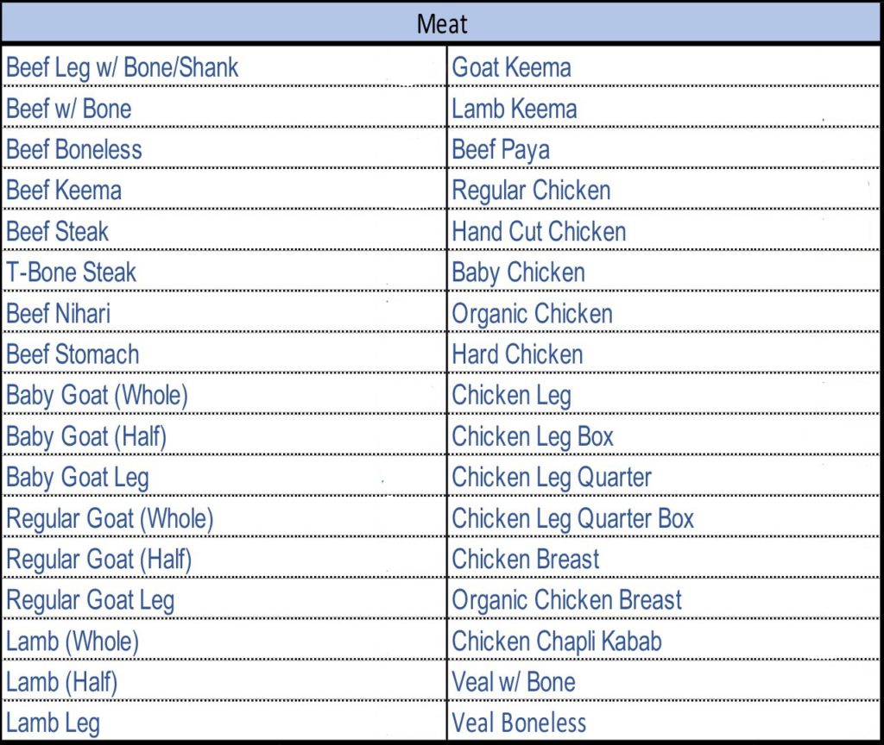Viewport: 884px width, 745px height.
Task: Pick Organic Chicken Breast
Action: pos(566,601)
